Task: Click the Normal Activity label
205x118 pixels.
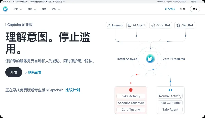Action: (170, 96)
